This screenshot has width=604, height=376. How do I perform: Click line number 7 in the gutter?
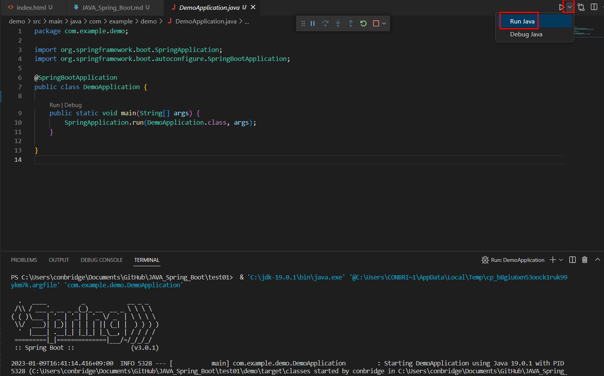point(20,87)
